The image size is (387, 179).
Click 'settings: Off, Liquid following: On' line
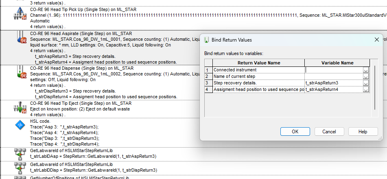pyautogui.click(x=63, y=80)
